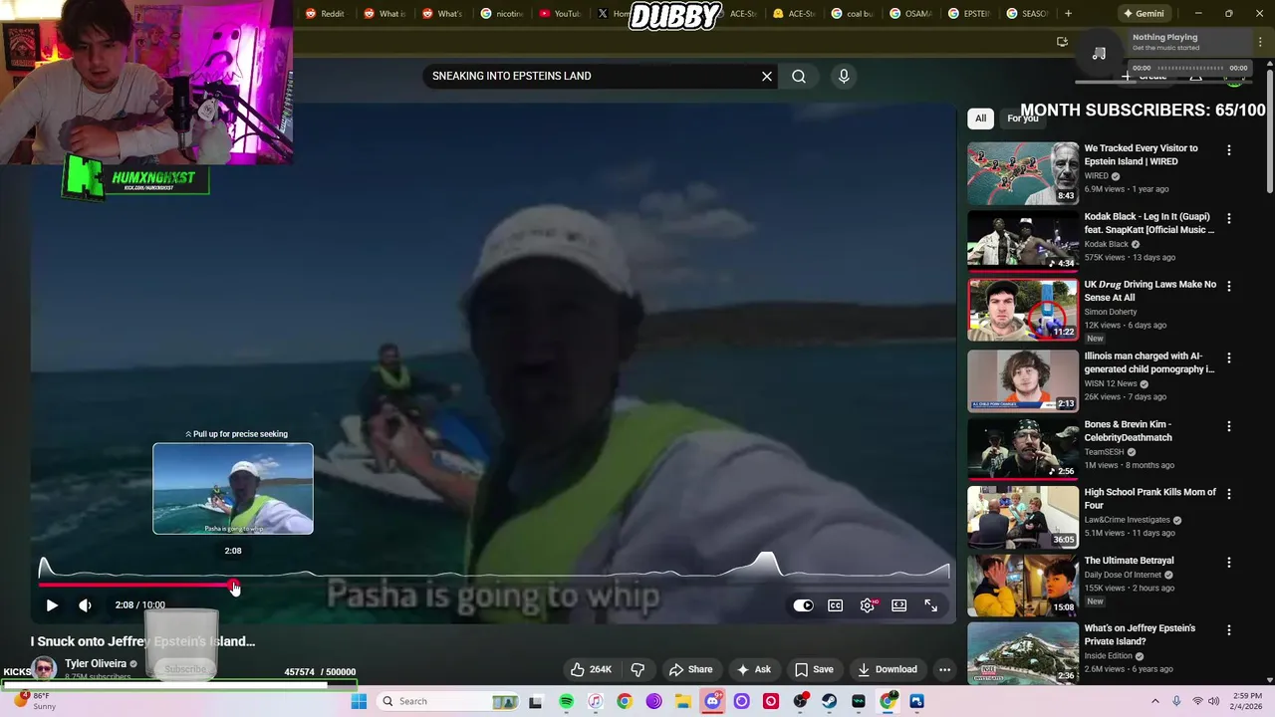Open options menu for Ultimate Betrayal video

(x=1228, y=563)
